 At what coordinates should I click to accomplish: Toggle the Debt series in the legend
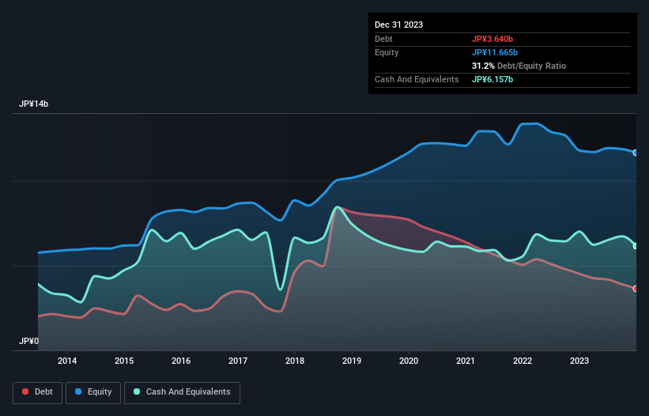click(x=38, y=392)
